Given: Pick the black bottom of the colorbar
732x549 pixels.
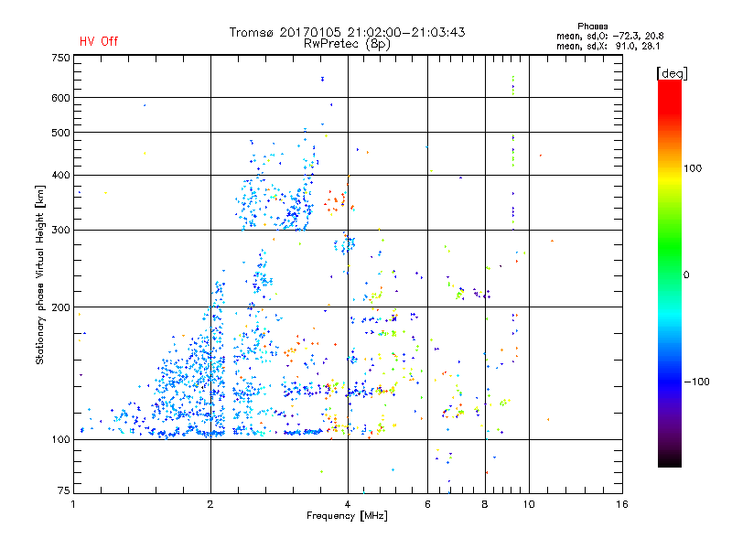Looking at the screenshot, I should [x=669, y=462].
